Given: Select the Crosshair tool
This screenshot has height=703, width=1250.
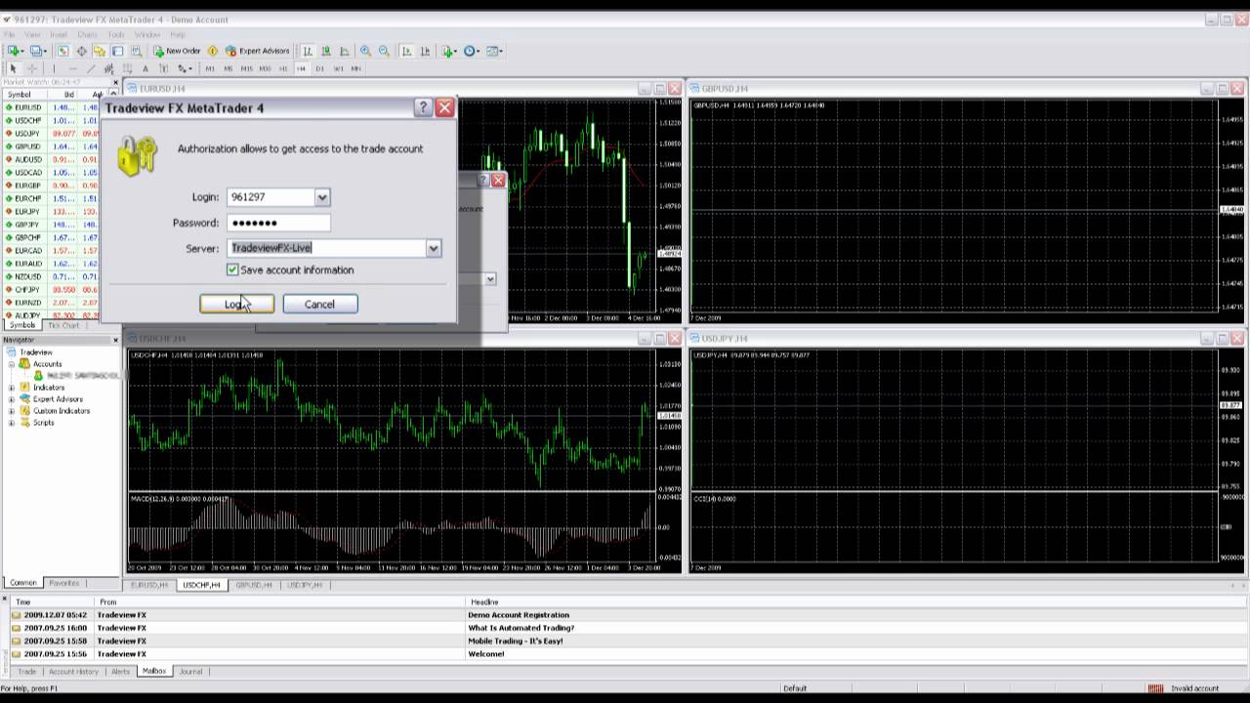Looking at the screenshot, I should point(32,68).
